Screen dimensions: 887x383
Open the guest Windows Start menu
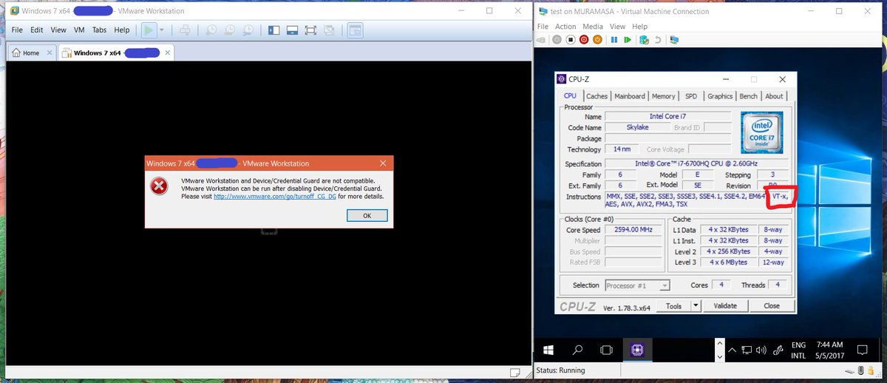coord(549,349)
